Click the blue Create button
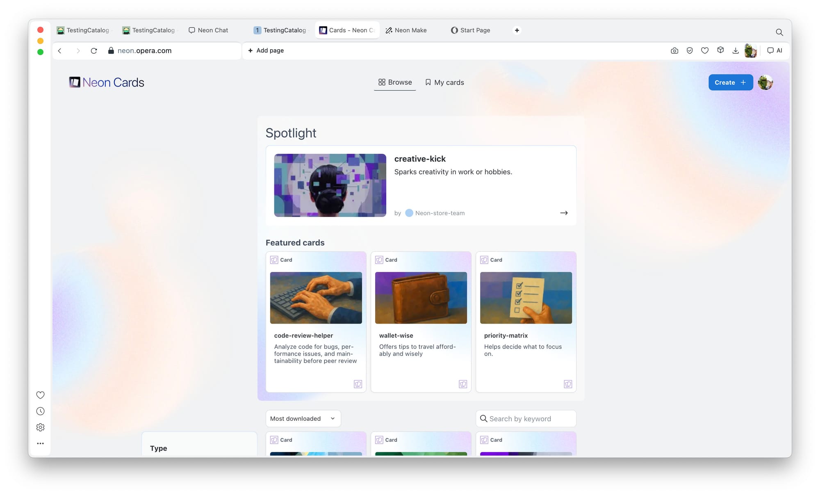820x495 pixels. click(730, 82)
